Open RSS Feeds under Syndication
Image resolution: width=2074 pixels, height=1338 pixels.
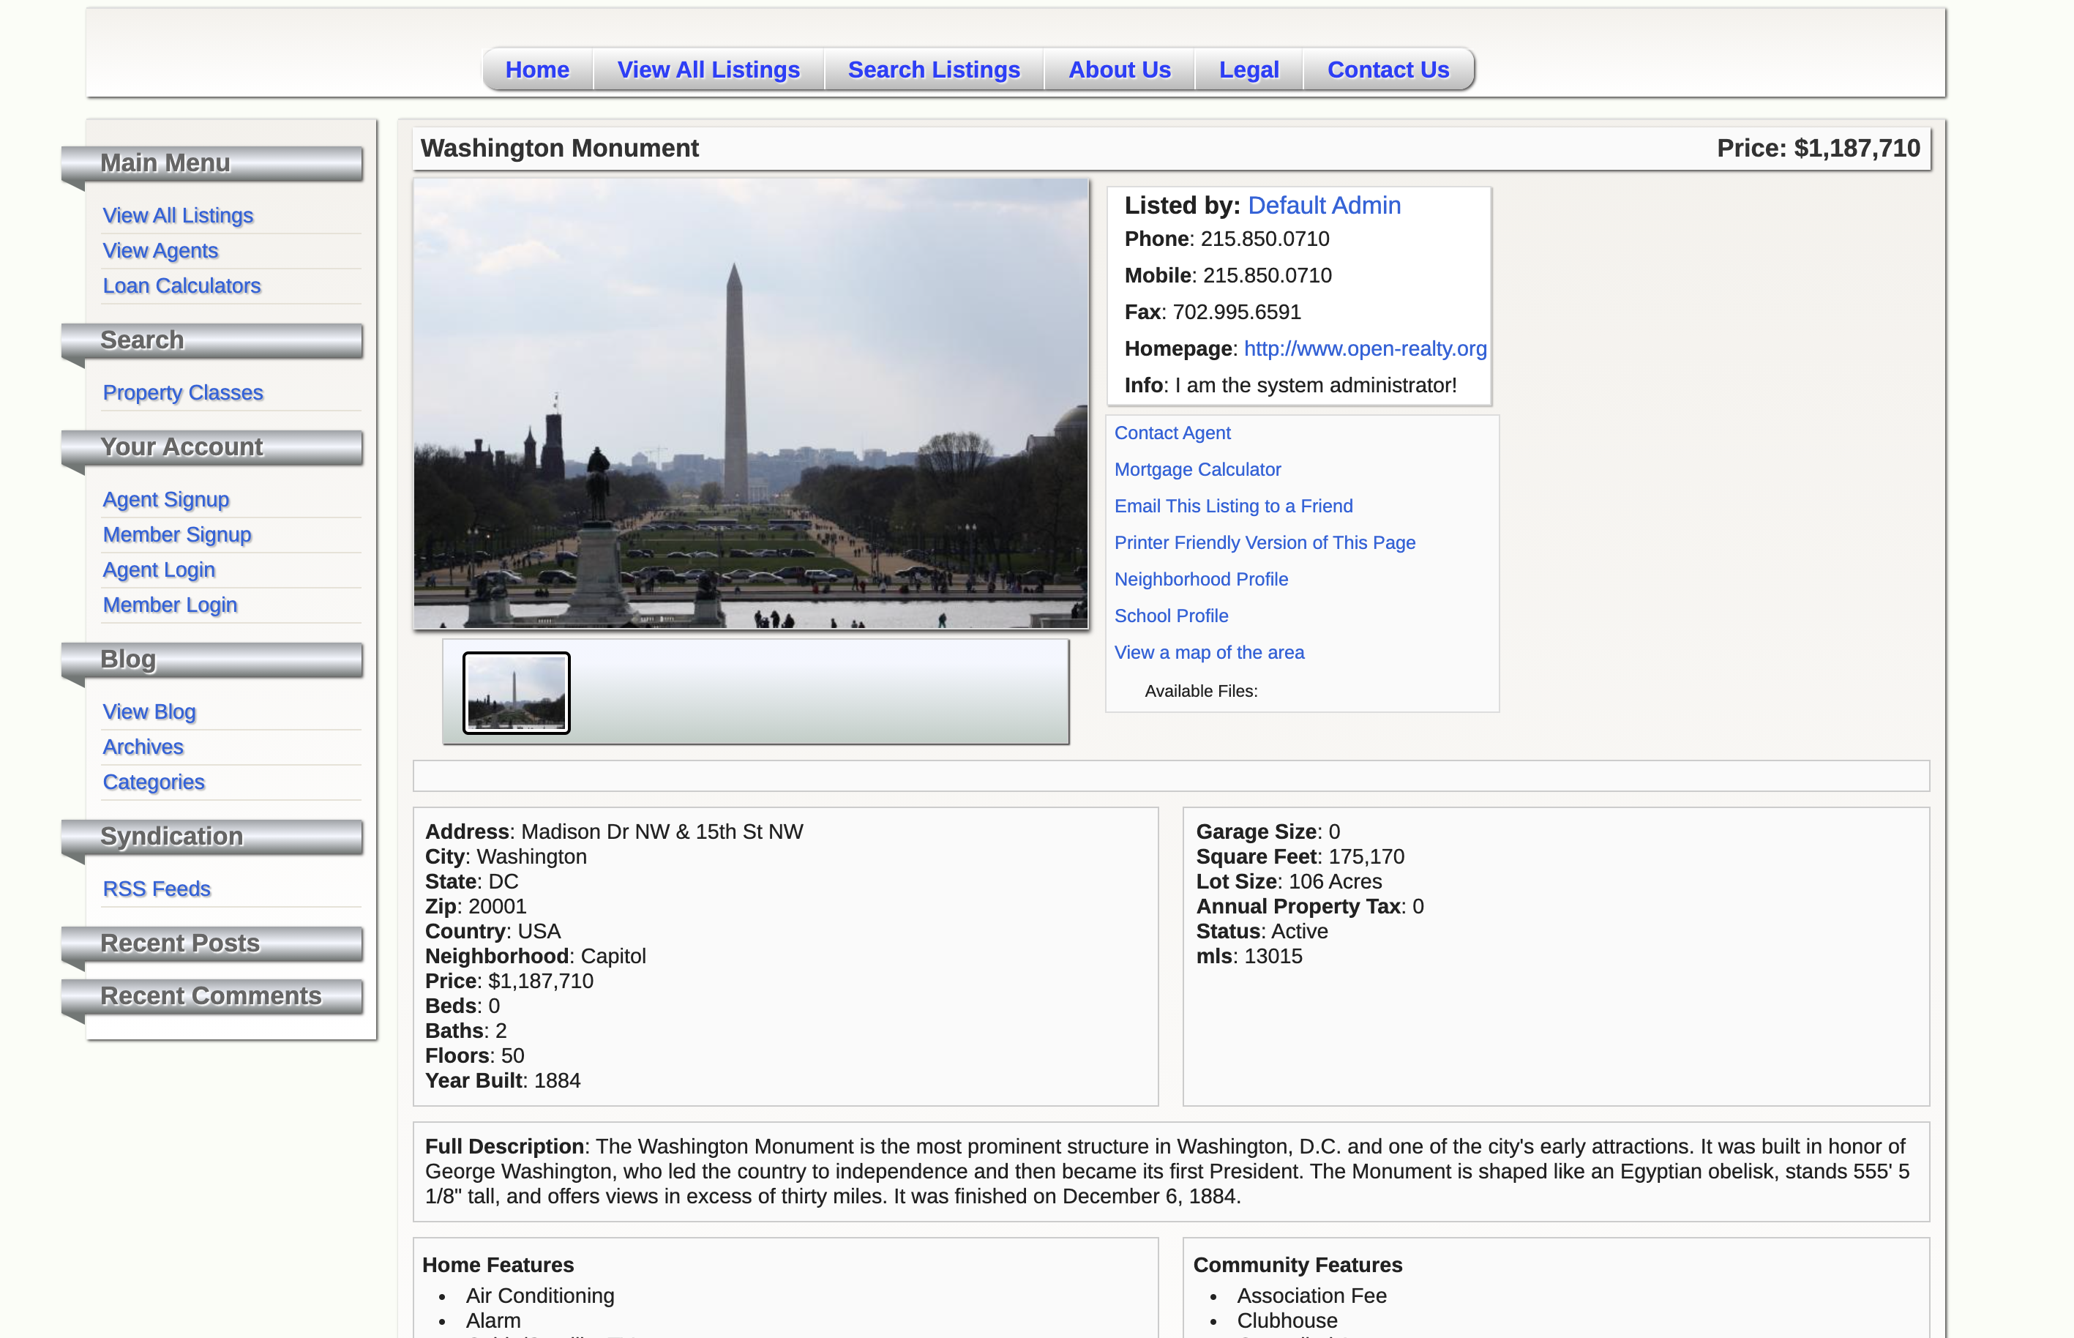[x=157, y=889]
